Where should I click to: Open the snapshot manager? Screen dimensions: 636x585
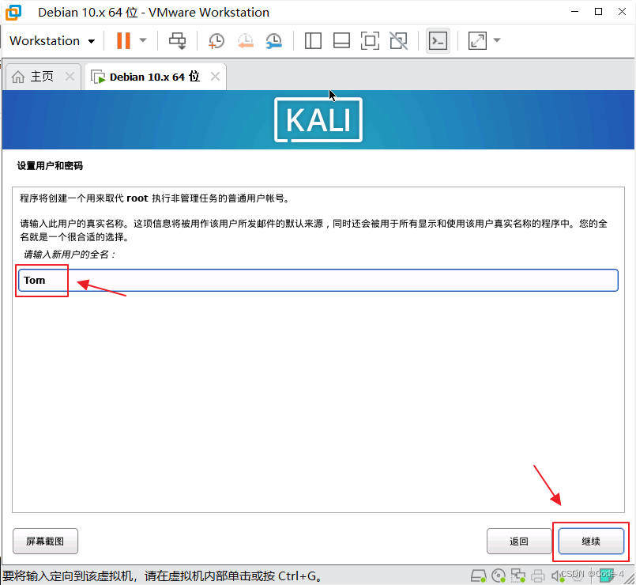tap(274, 40)
